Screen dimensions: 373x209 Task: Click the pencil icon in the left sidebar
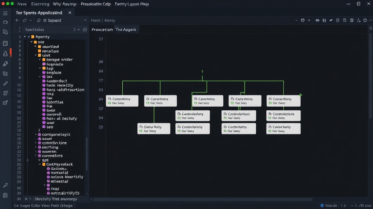click(5, 83)
